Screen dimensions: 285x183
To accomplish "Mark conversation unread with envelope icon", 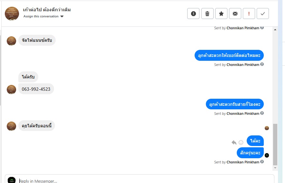I will [235, 14].
